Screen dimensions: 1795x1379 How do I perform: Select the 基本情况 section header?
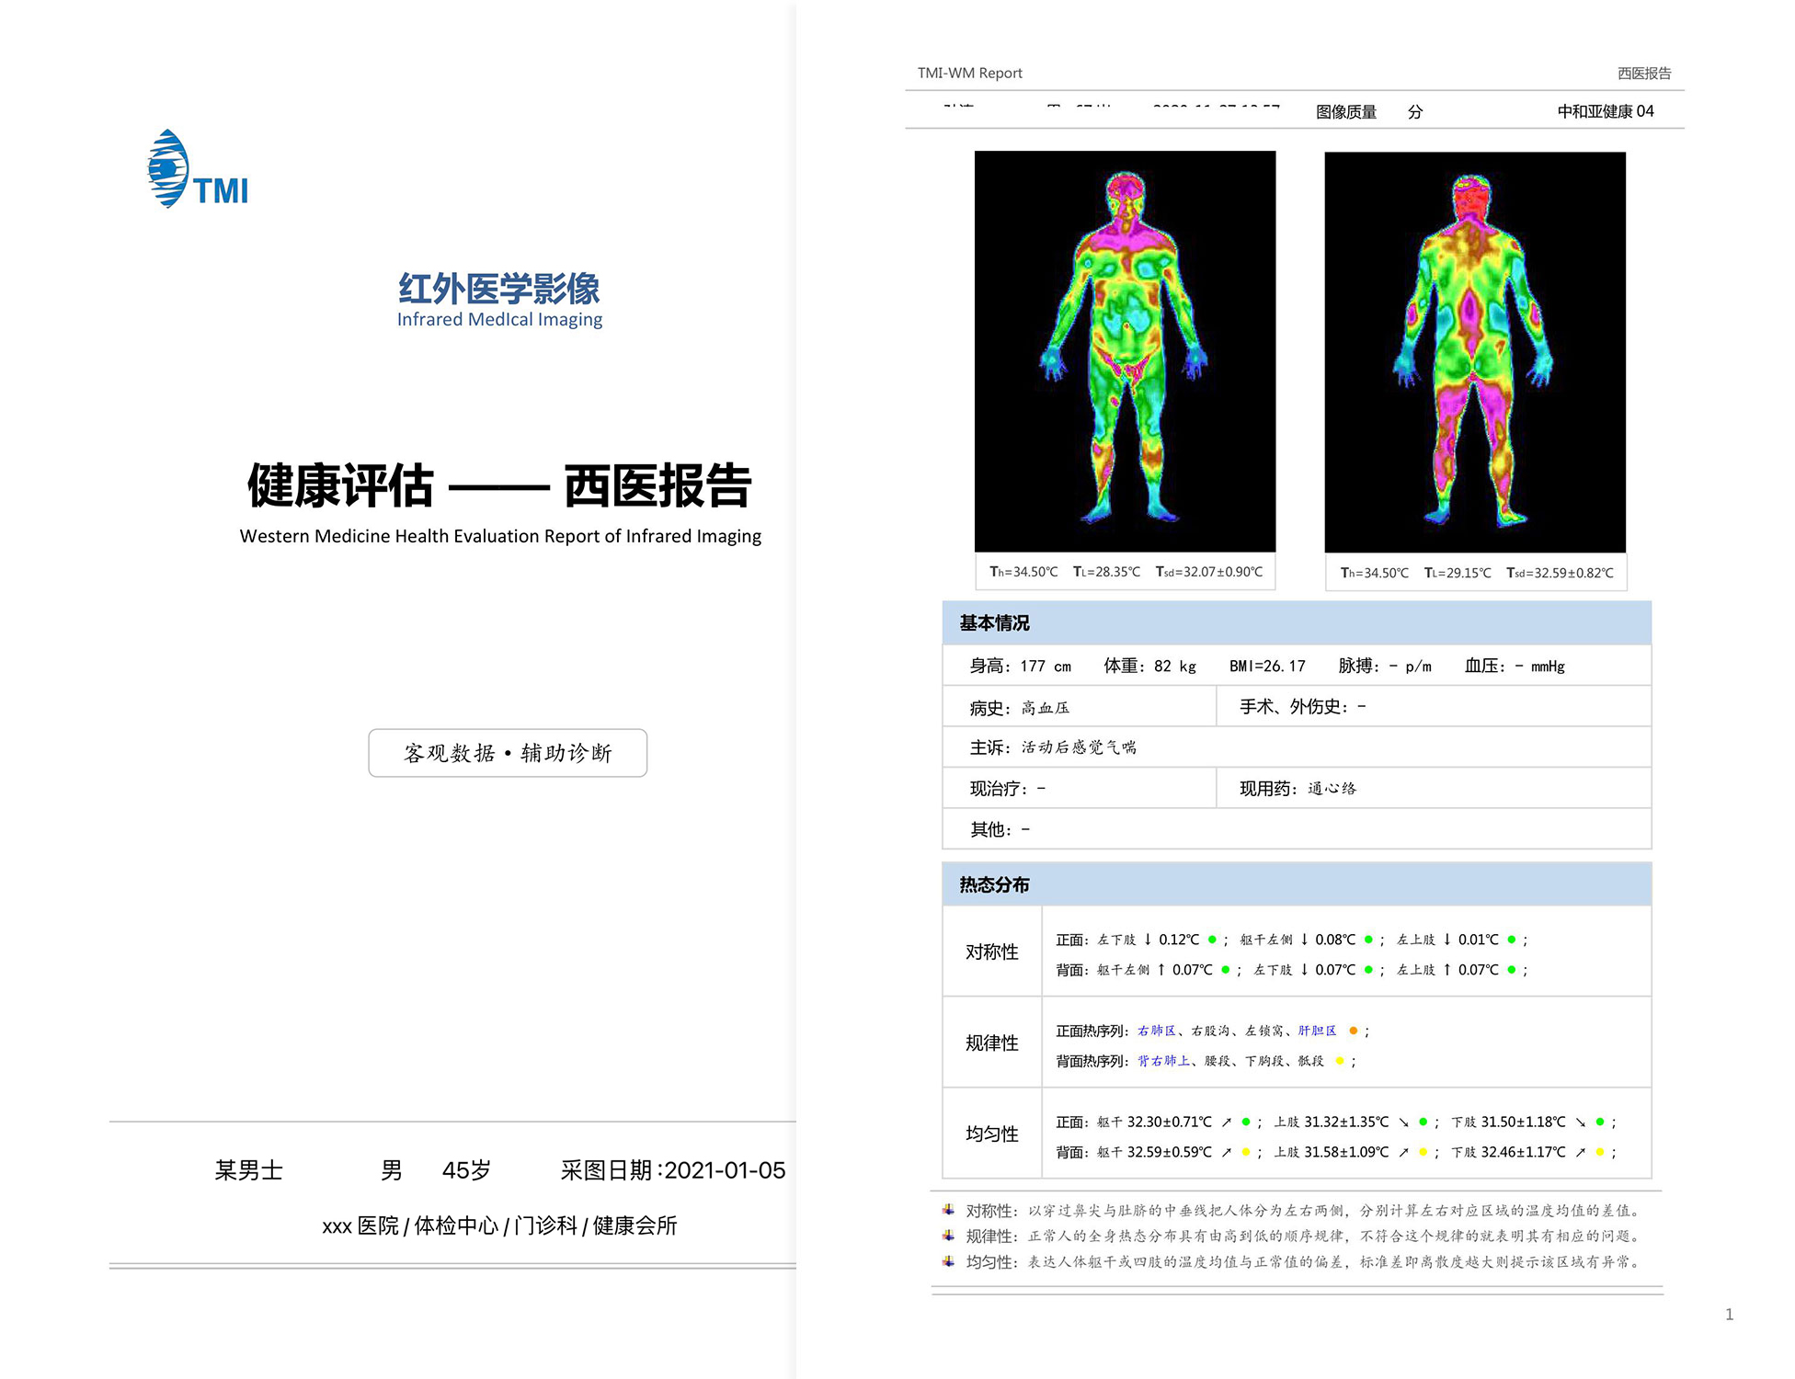pyautogui.click(x=1297, y=623)
